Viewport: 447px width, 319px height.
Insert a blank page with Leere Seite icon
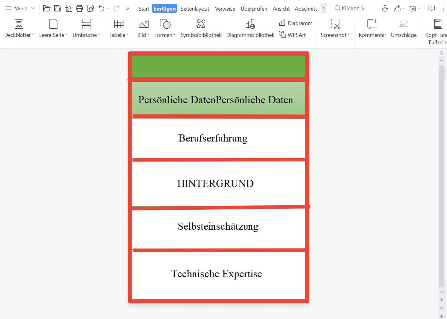click(x=53, y=24)
